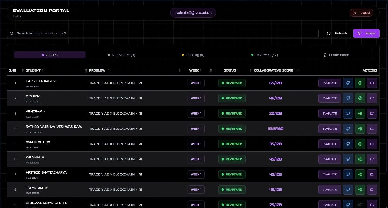This screenshot has height=208, width=388.
Task: Click globe icon in Khushal A row
Action: coord(360,159)
